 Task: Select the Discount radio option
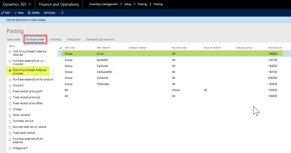(x=10, y=86)
